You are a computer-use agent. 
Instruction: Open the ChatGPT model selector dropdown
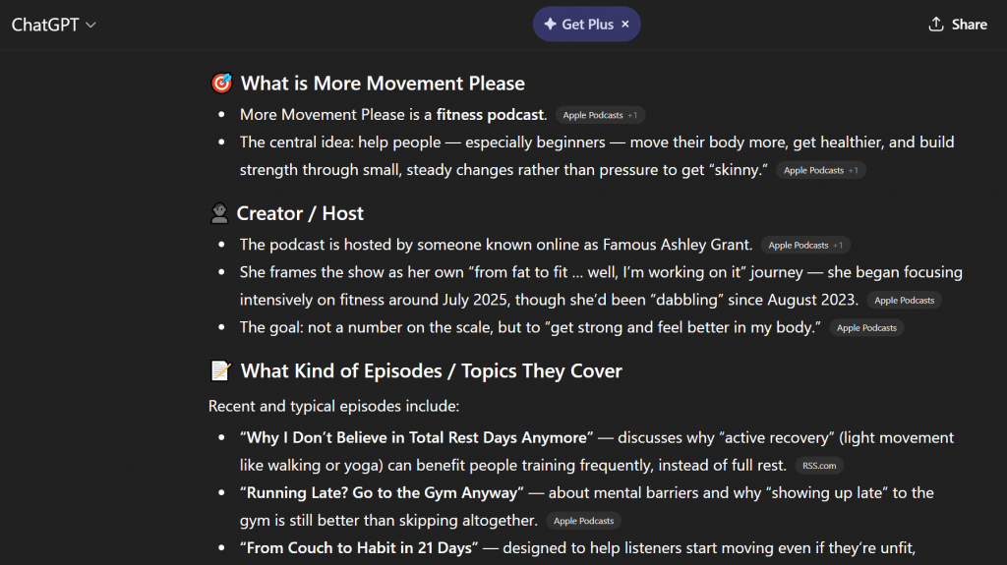tap(54, 25)
